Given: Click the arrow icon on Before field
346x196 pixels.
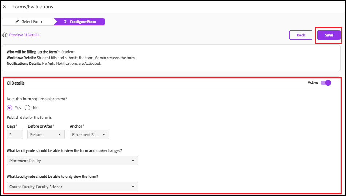Looking at the screenshot, I should (x=60, y=134).
